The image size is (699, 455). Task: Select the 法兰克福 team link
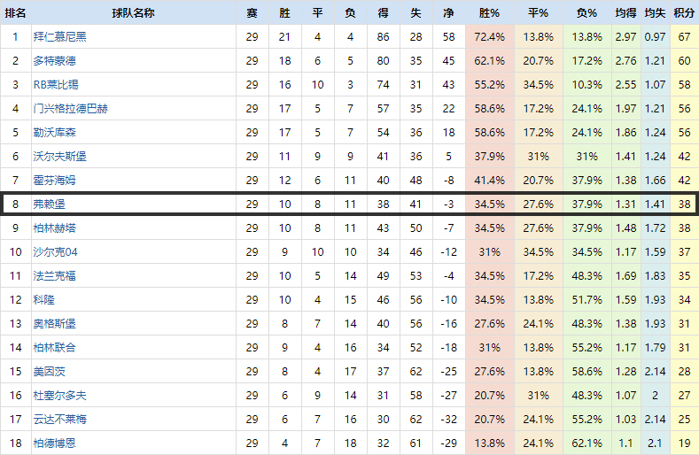[54, 275]
